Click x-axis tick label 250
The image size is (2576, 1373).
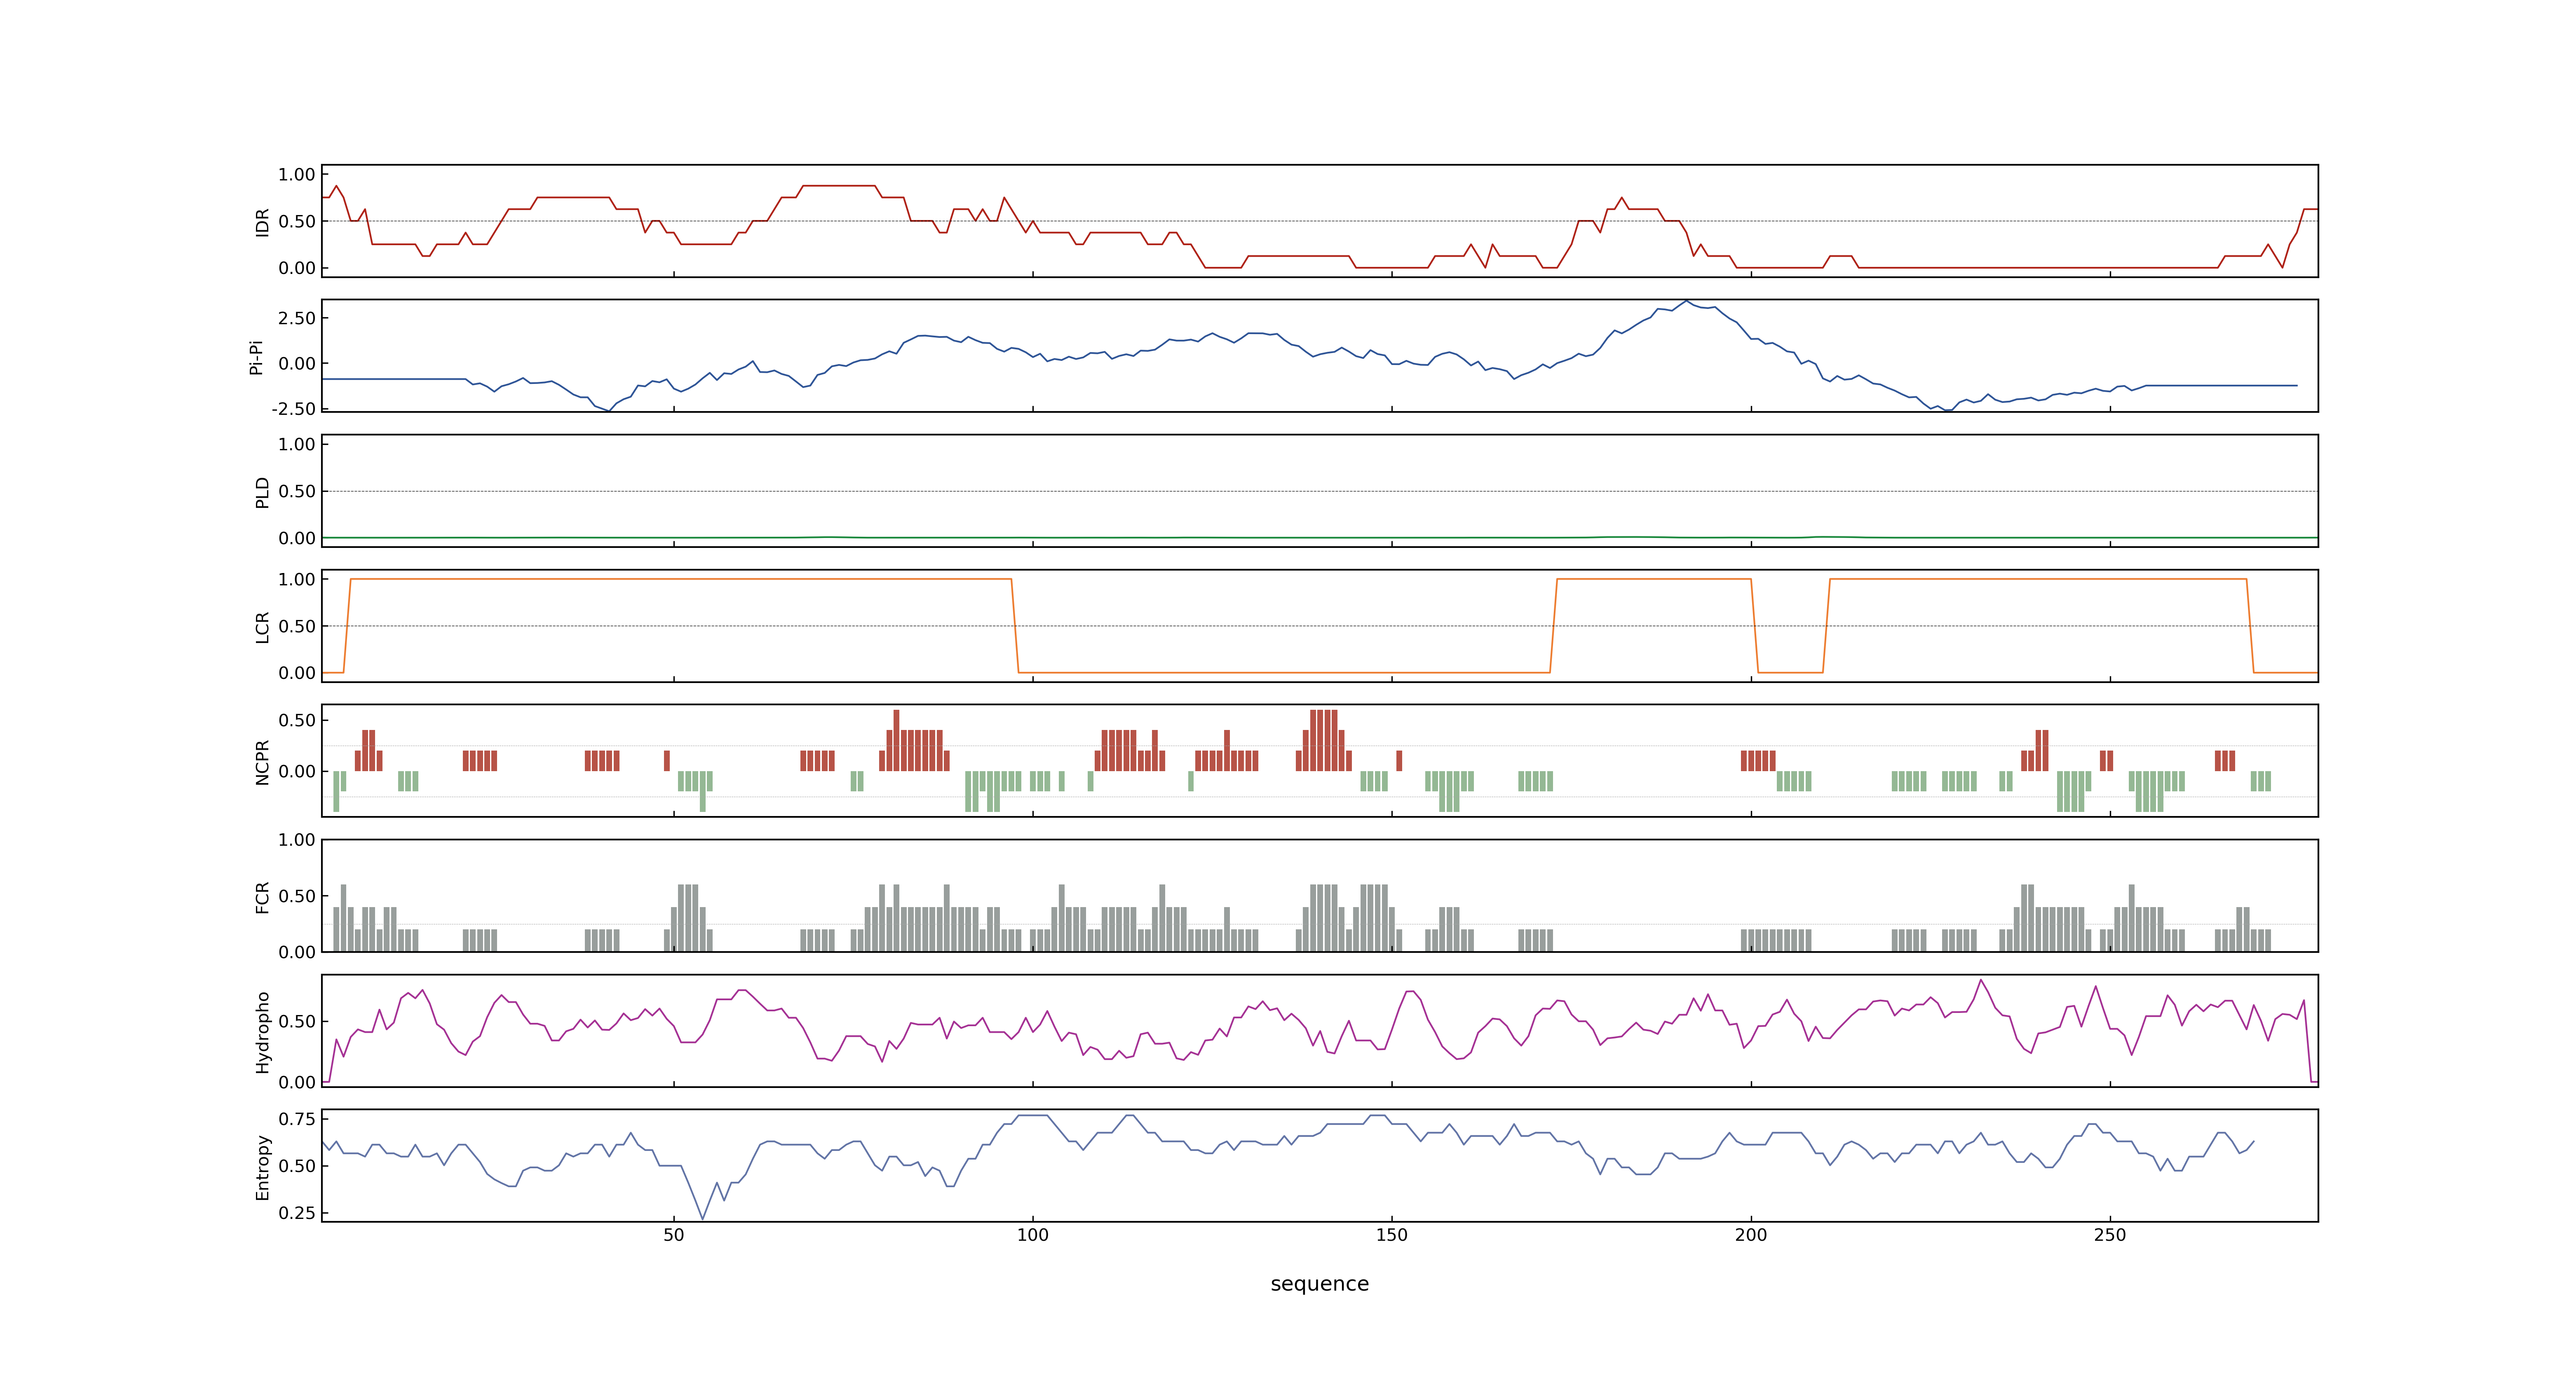click(x=2110, y=1235)
